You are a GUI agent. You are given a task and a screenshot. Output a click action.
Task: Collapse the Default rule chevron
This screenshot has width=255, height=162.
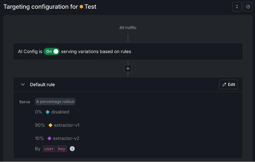(23, 85)
